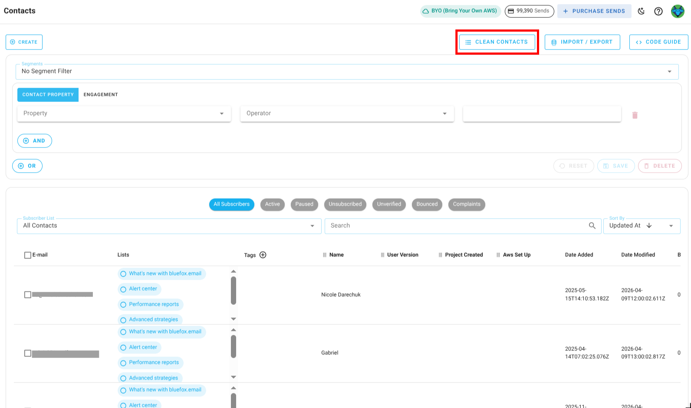Check Gabriel's row checkbox

tap(28, 353)
